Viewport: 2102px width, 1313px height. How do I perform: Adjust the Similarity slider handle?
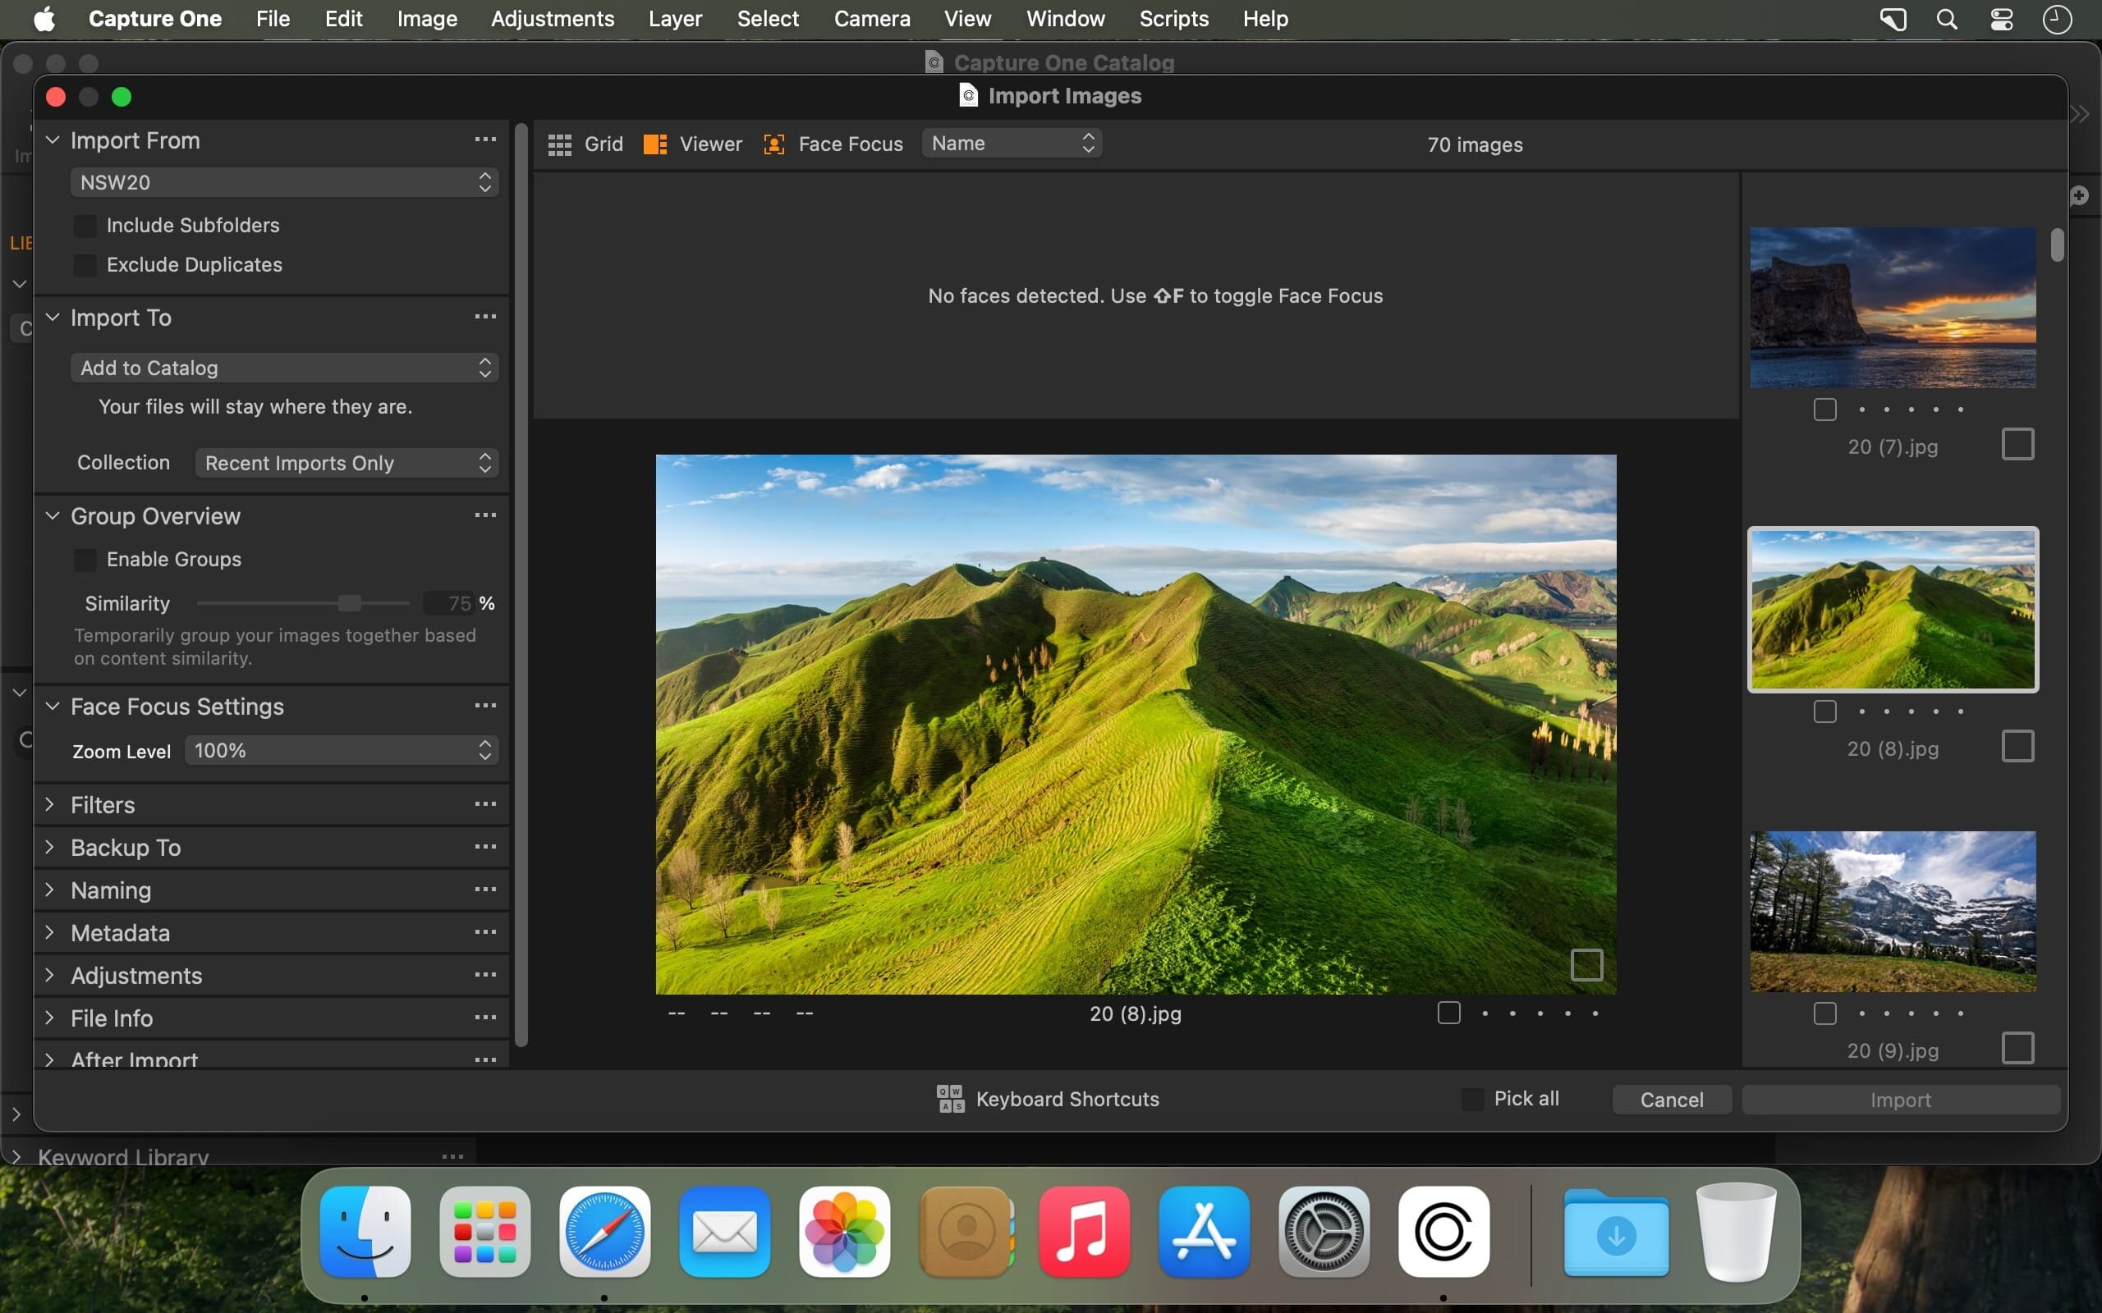tap(349, 602)
